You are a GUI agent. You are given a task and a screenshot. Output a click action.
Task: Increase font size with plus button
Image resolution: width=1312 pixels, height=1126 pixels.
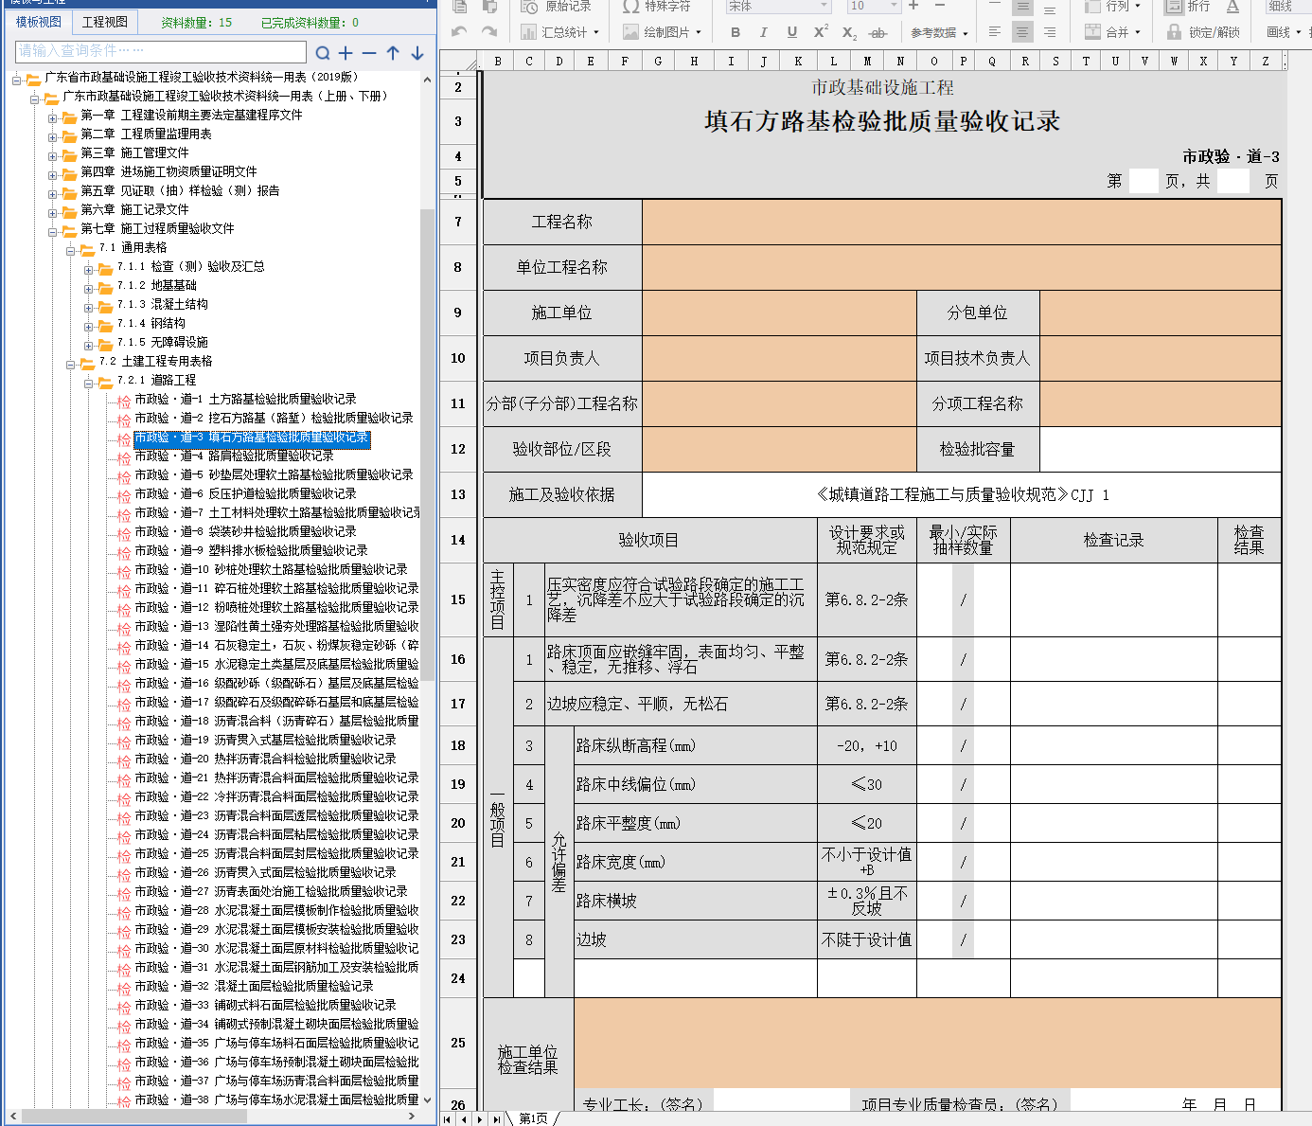913,6
